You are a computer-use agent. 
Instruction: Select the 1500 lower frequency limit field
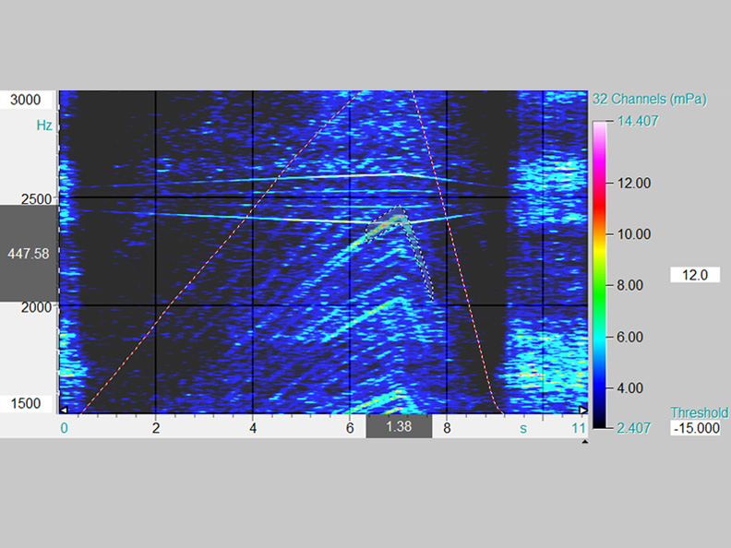[x=28, y=403]
